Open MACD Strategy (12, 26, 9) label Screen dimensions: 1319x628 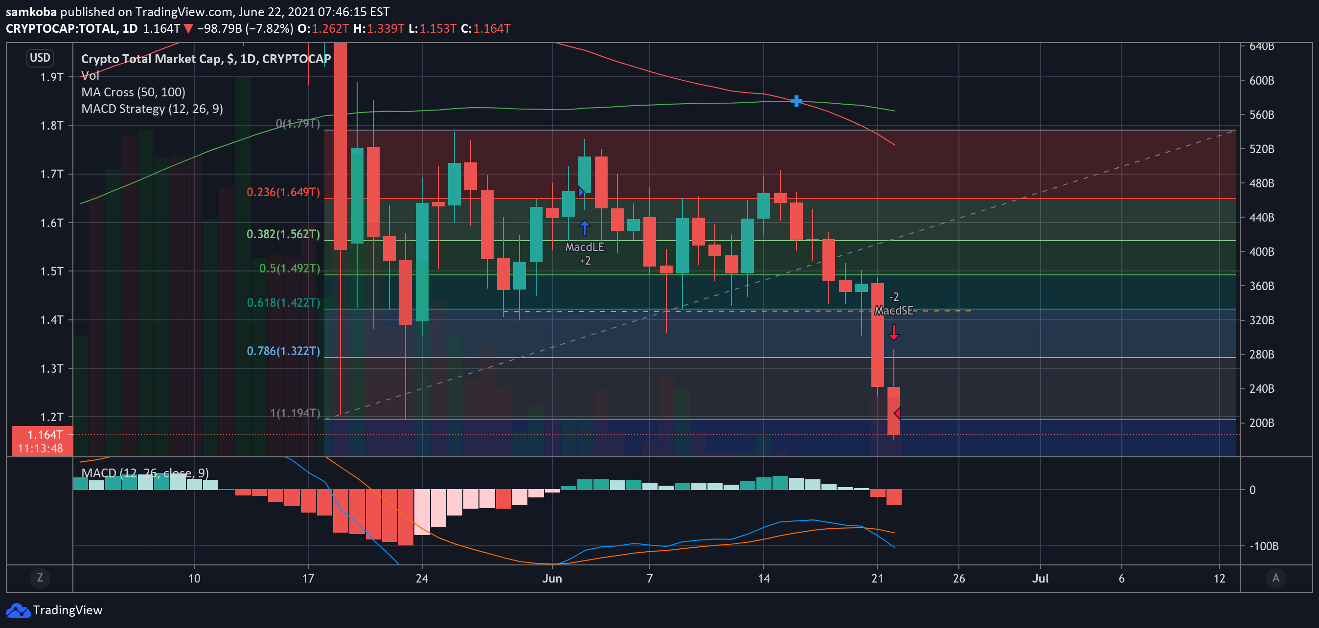click(x=152, y=109)
